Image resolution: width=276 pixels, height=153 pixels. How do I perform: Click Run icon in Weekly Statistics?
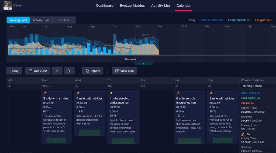[243, 134]
